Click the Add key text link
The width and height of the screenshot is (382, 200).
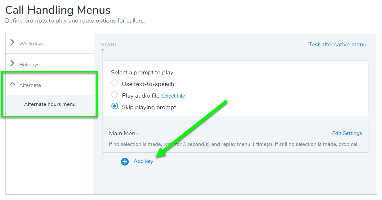click(143, 161)
